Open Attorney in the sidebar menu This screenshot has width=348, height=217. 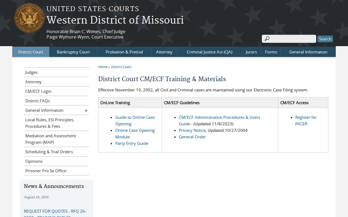click(x=56, y=82)
